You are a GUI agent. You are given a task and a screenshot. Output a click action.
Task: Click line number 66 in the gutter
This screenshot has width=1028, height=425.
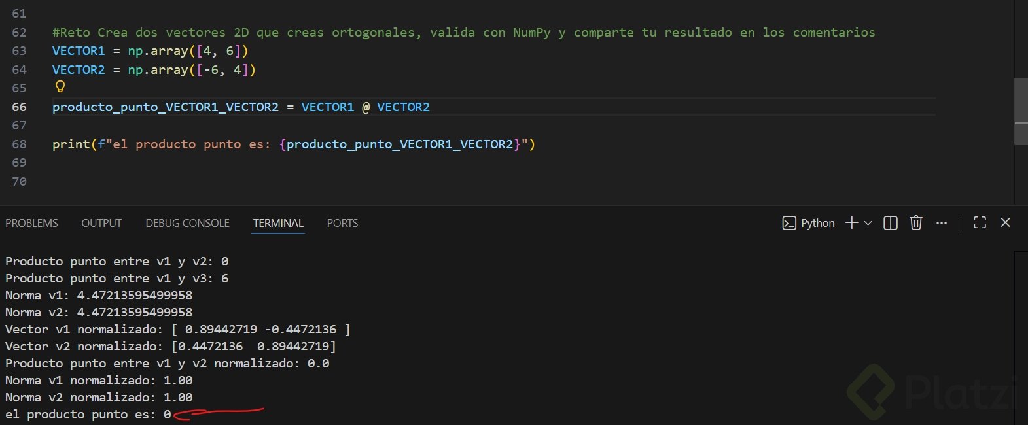(x=19, y=107)
